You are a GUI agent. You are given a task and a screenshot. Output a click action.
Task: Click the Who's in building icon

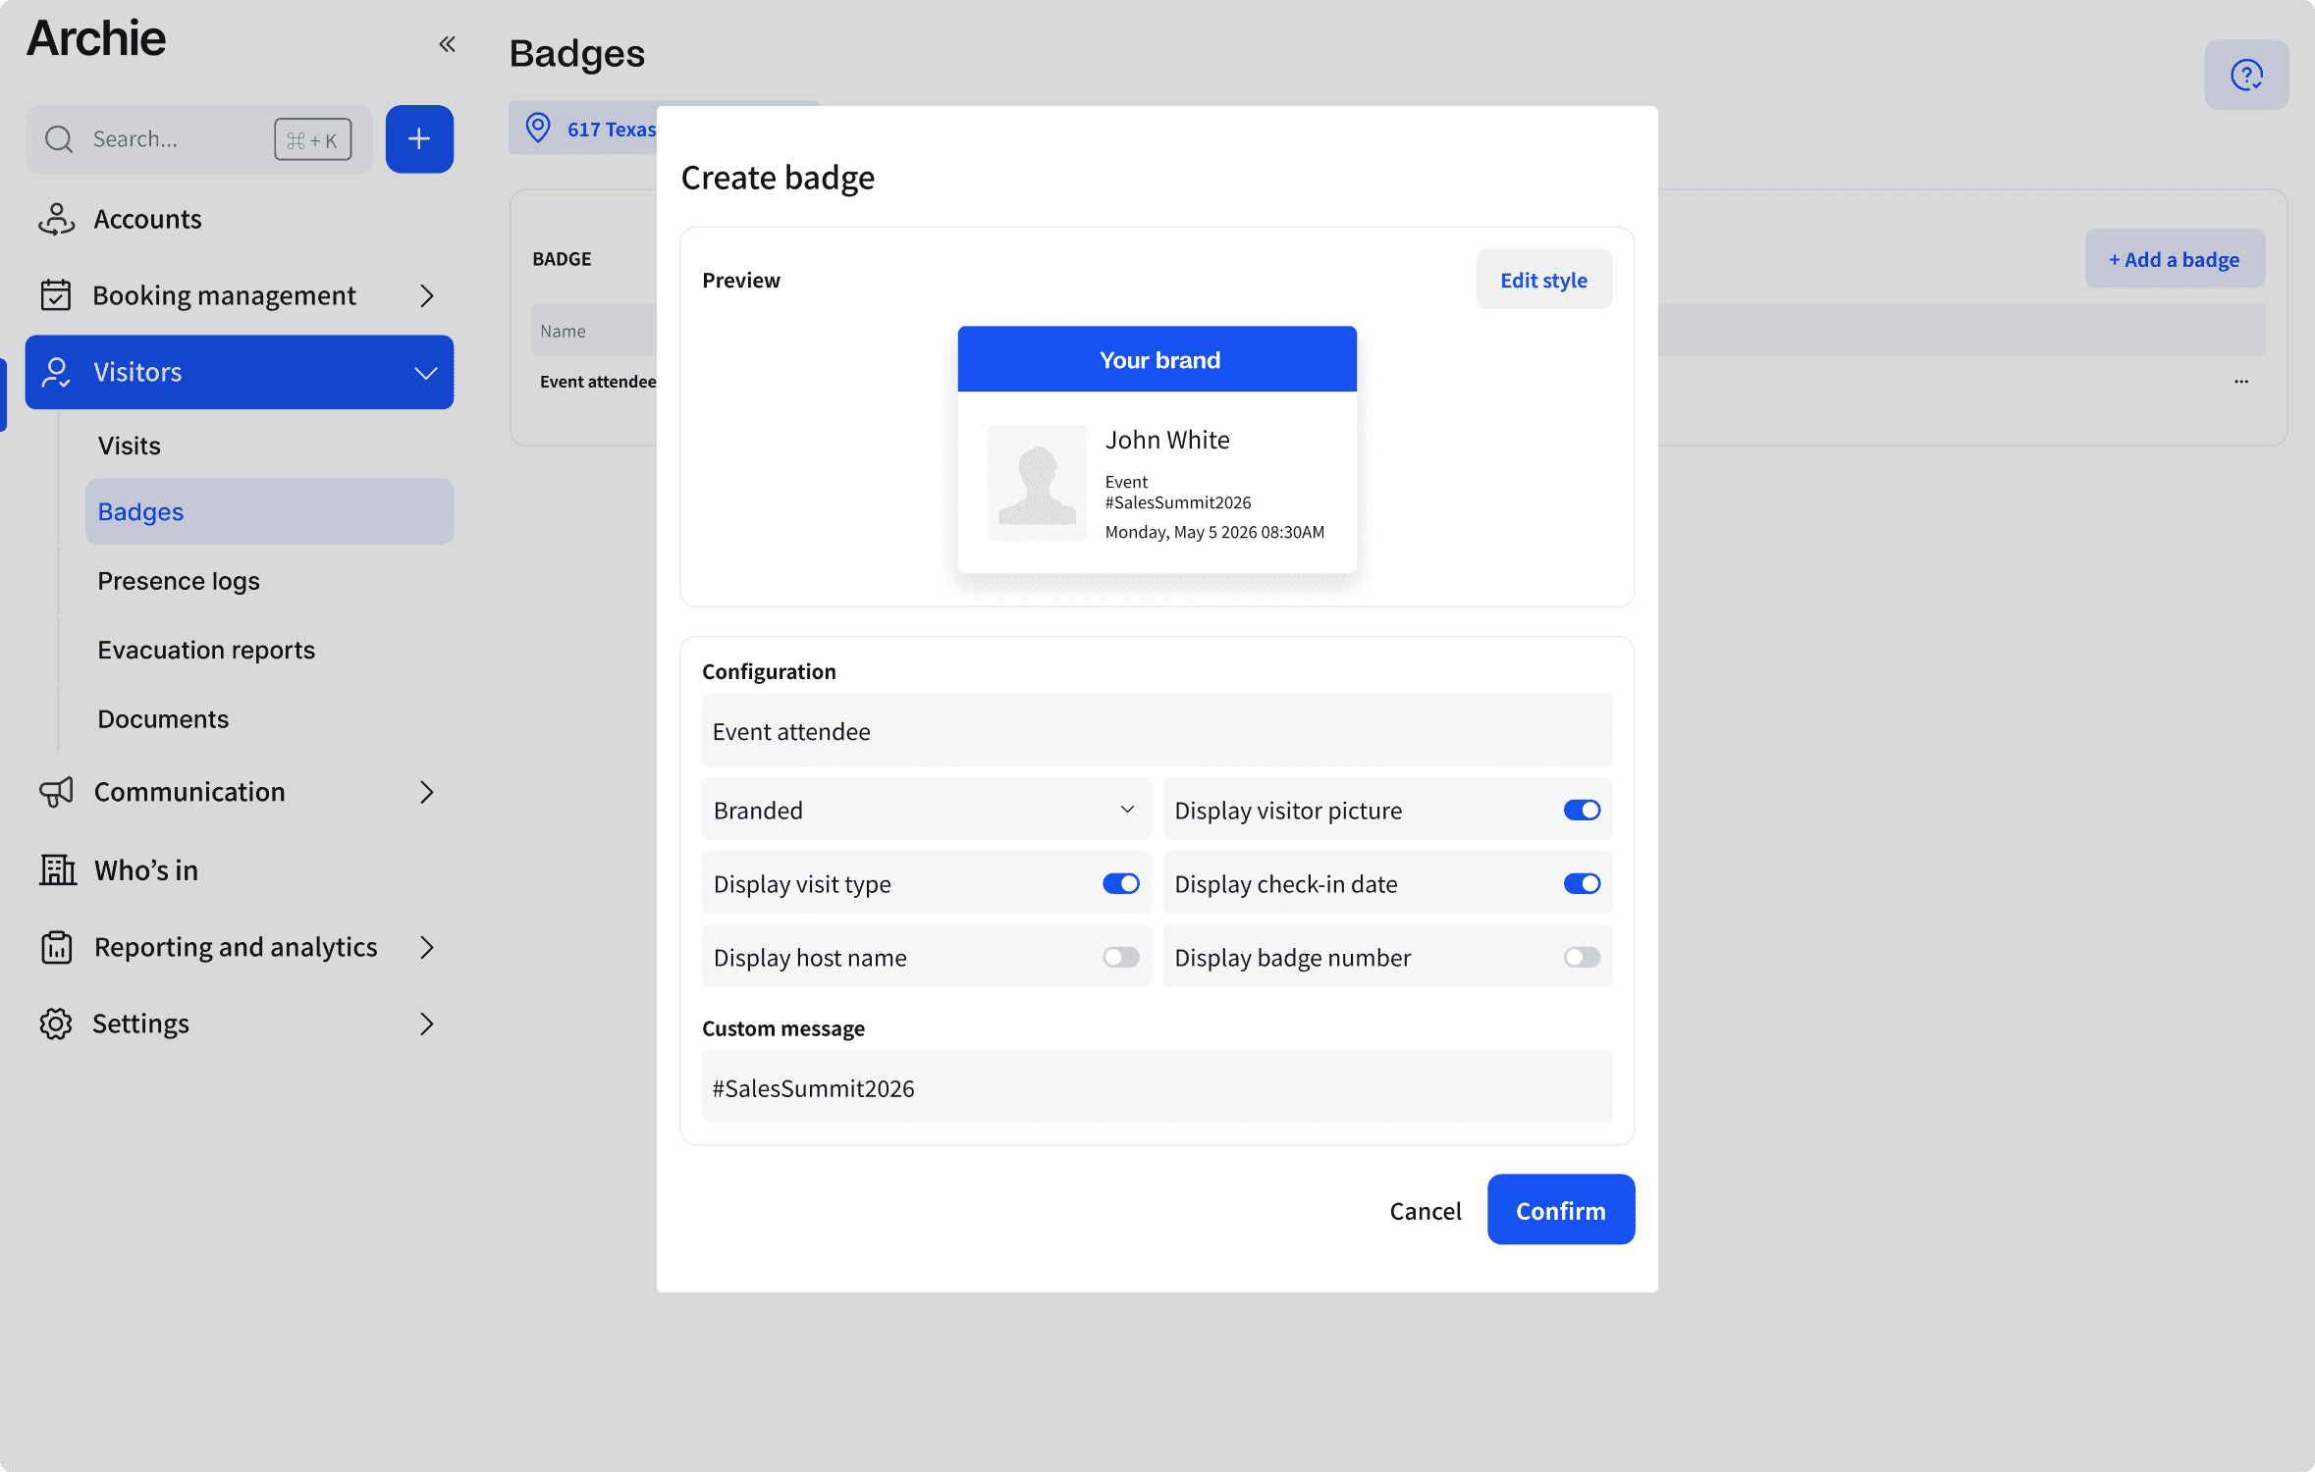tap(57, 870)
